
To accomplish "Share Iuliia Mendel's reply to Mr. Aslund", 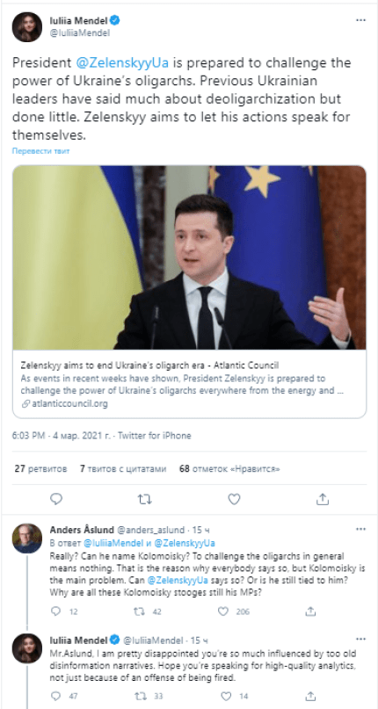I will click(310, 696).
